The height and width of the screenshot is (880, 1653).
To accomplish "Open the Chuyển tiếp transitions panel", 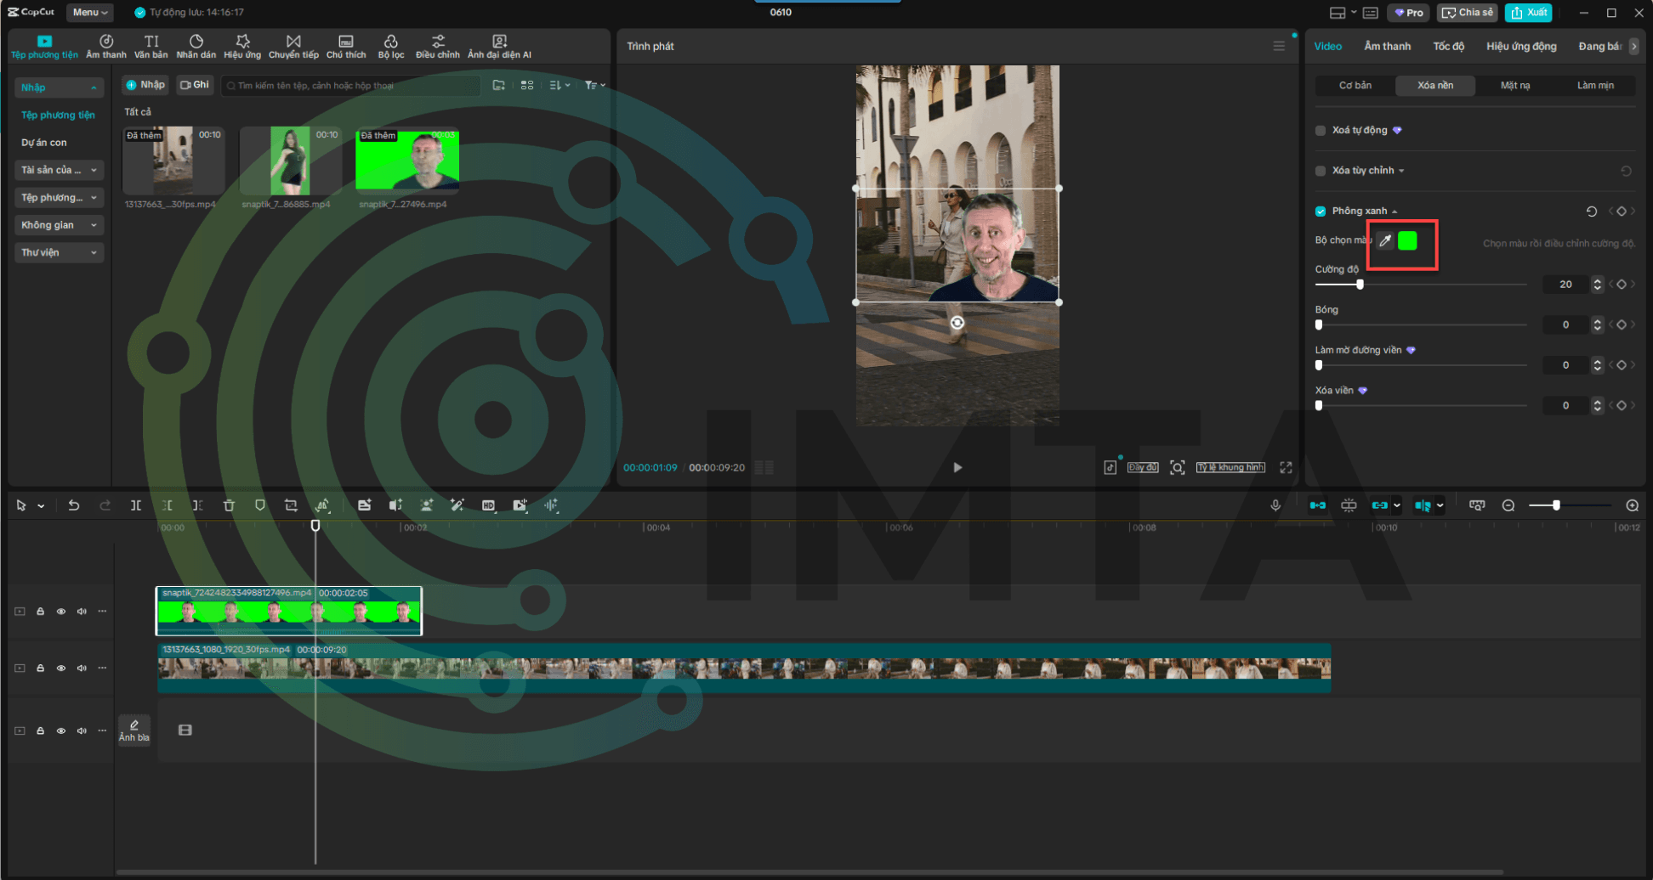I will [x=293, y=47].
